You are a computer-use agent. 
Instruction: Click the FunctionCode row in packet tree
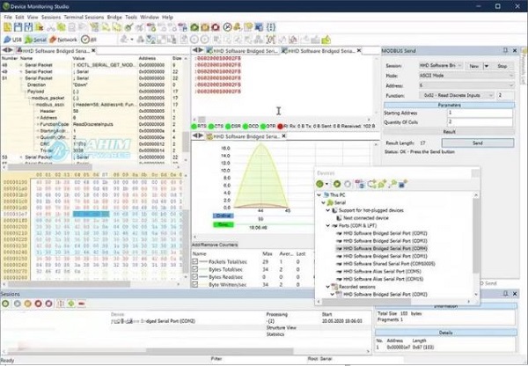(x=91, y=124)
